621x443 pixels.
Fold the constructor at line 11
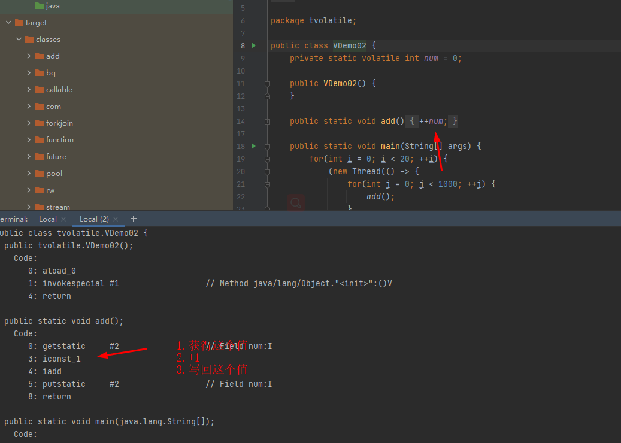[x=267, y=84]
